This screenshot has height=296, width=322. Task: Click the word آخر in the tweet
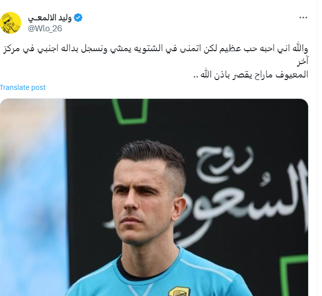point(303,61)
